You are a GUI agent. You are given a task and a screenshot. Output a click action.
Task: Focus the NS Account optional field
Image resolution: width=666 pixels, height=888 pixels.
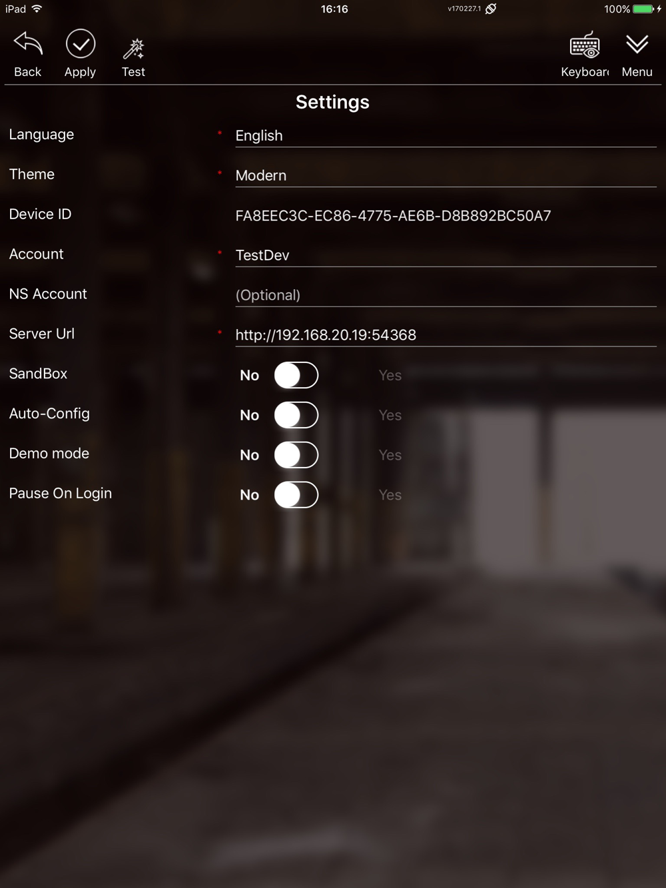tap(446, 296)
